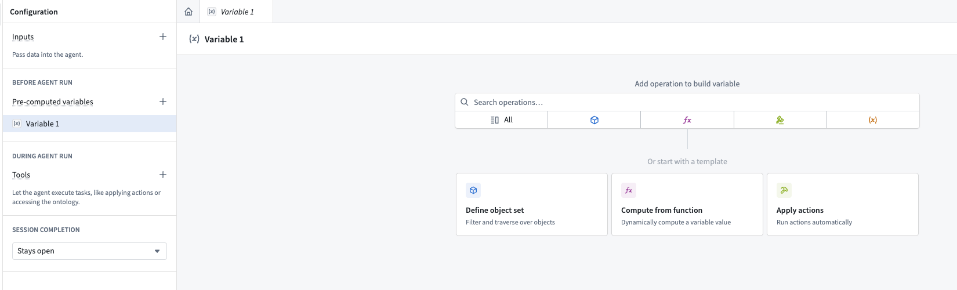The image size is (957, 290).
Task: Click the variable icon next to sidebar Variable 1
Action: pos(17,124)
